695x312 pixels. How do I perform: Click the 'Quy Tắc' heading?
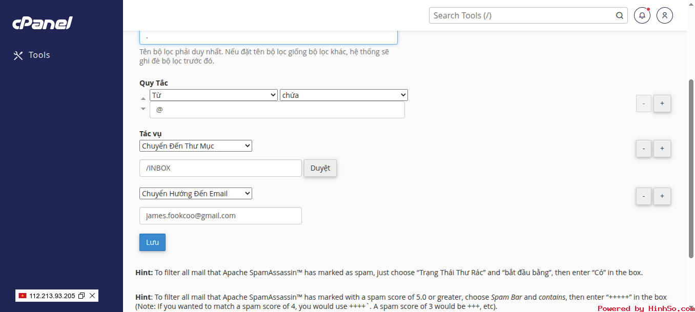tap(154, 83)
